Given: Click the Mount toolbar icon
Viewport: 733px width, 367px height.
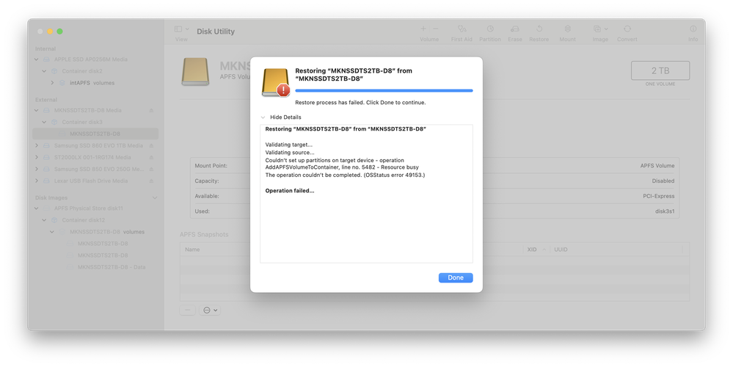Looking at the screenshot, I should click(567, 29).
